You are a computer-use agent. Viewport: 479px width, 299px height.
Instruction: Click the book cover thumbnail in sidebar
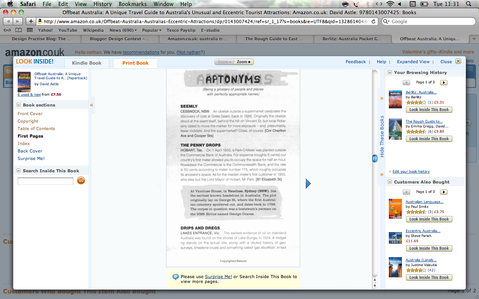click(24, 82)
